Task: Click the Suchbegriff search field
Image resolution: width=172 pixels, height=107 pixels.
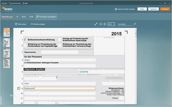Action: pos(125,24)
